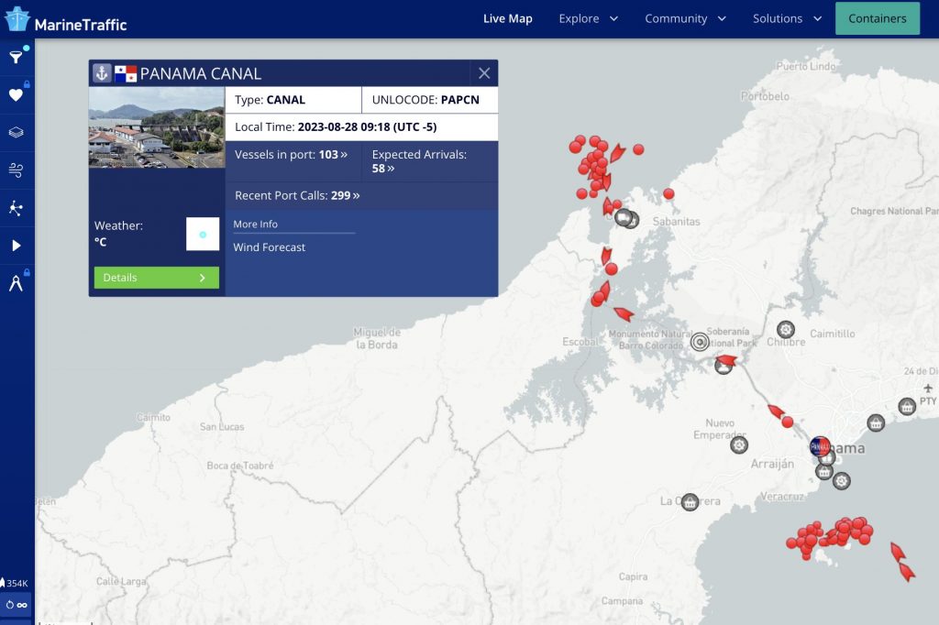This screenshot has height=625, width=939.
Task: Click the red vessel dot near Sabanitas
Action: coord(668,194)
